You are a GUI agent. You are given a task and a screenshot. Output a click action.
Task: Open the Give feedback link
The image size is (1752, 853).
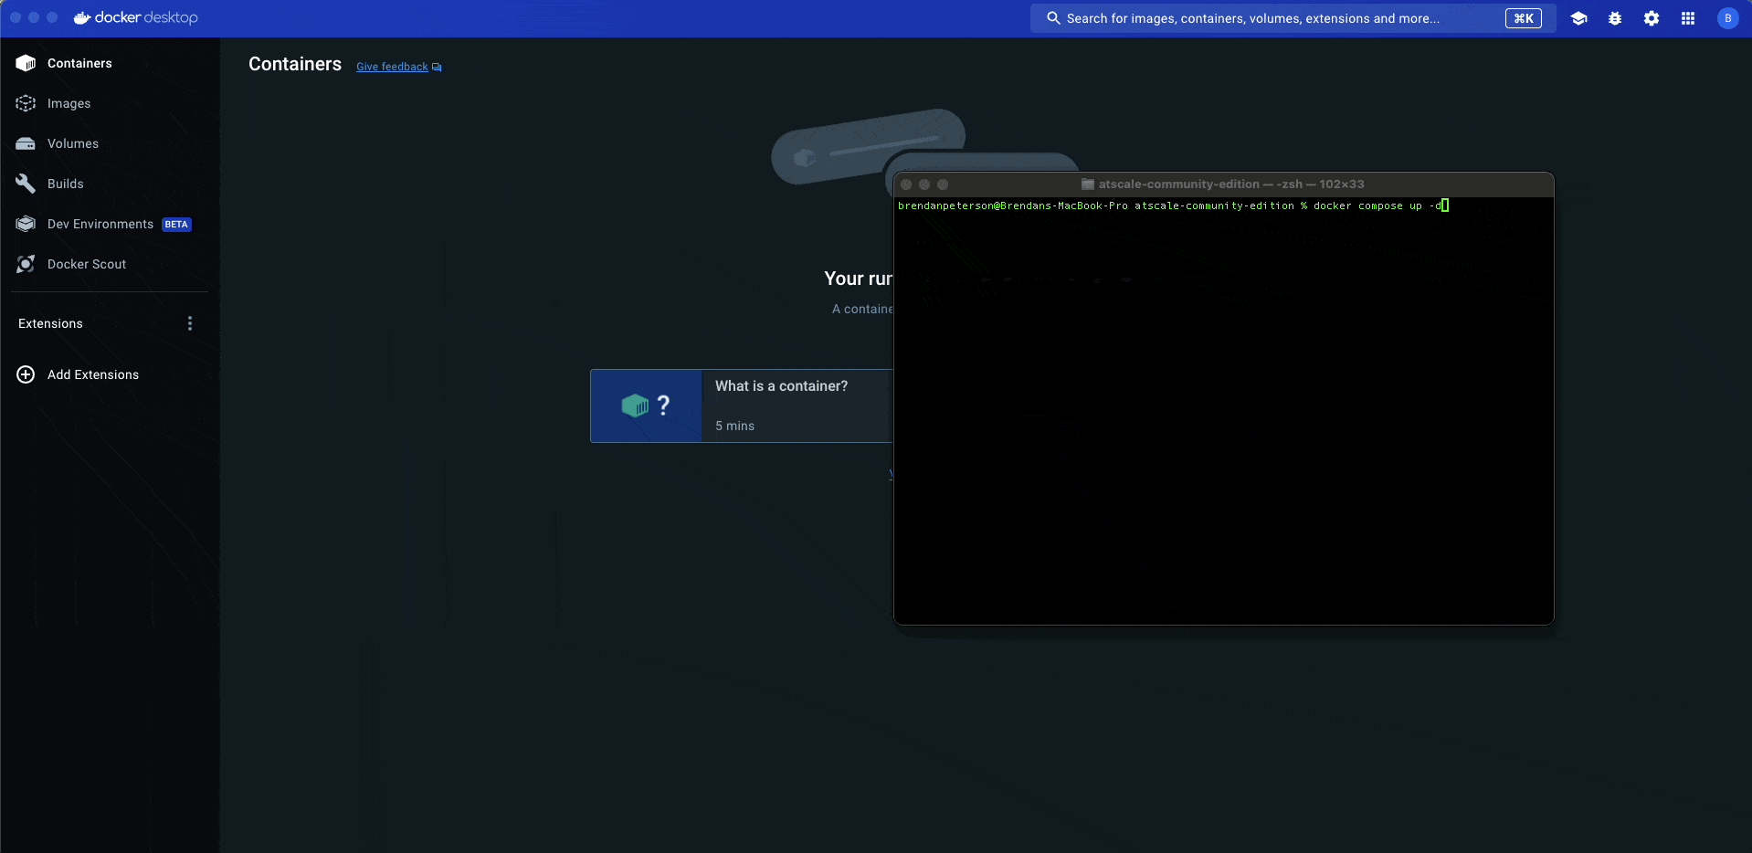click(392, 67)
